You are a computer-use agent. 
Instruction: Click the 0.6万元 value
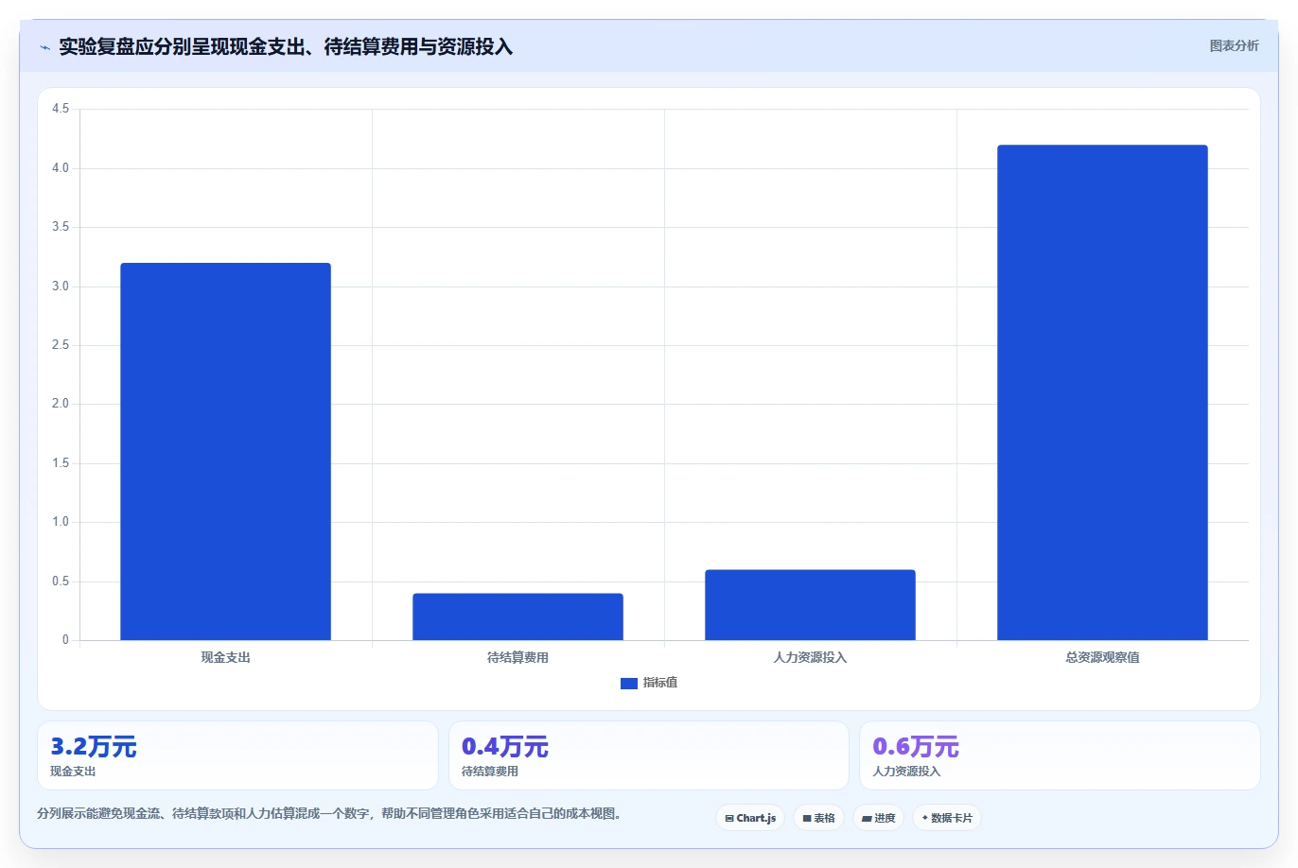(x=915, y=747)
